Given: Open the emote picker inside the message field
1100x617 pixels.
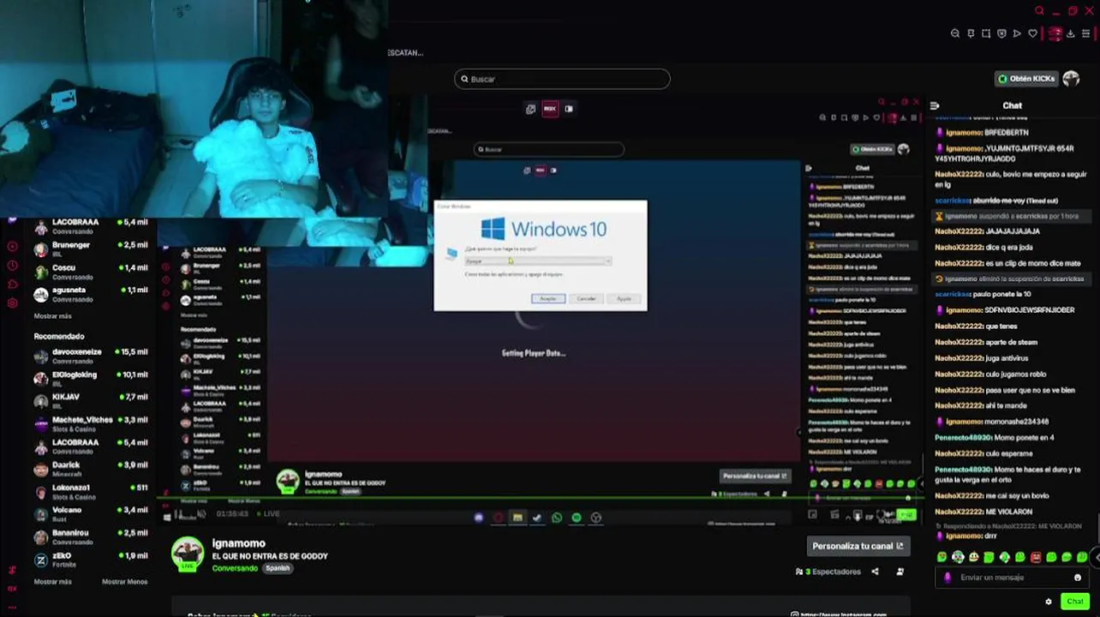Looking at the screenshot, I should pos(1078,578).
